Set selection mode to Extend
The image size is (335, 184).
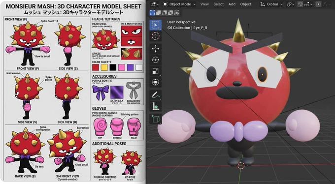coord(158,13)
